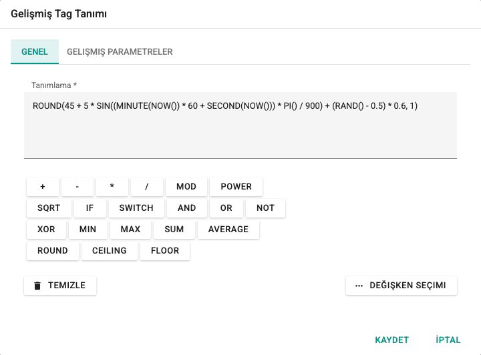The height and width of the screenshot is (355, 481).
Task: Cancel the dialog with İPTAL
Action: coord(448,340)
